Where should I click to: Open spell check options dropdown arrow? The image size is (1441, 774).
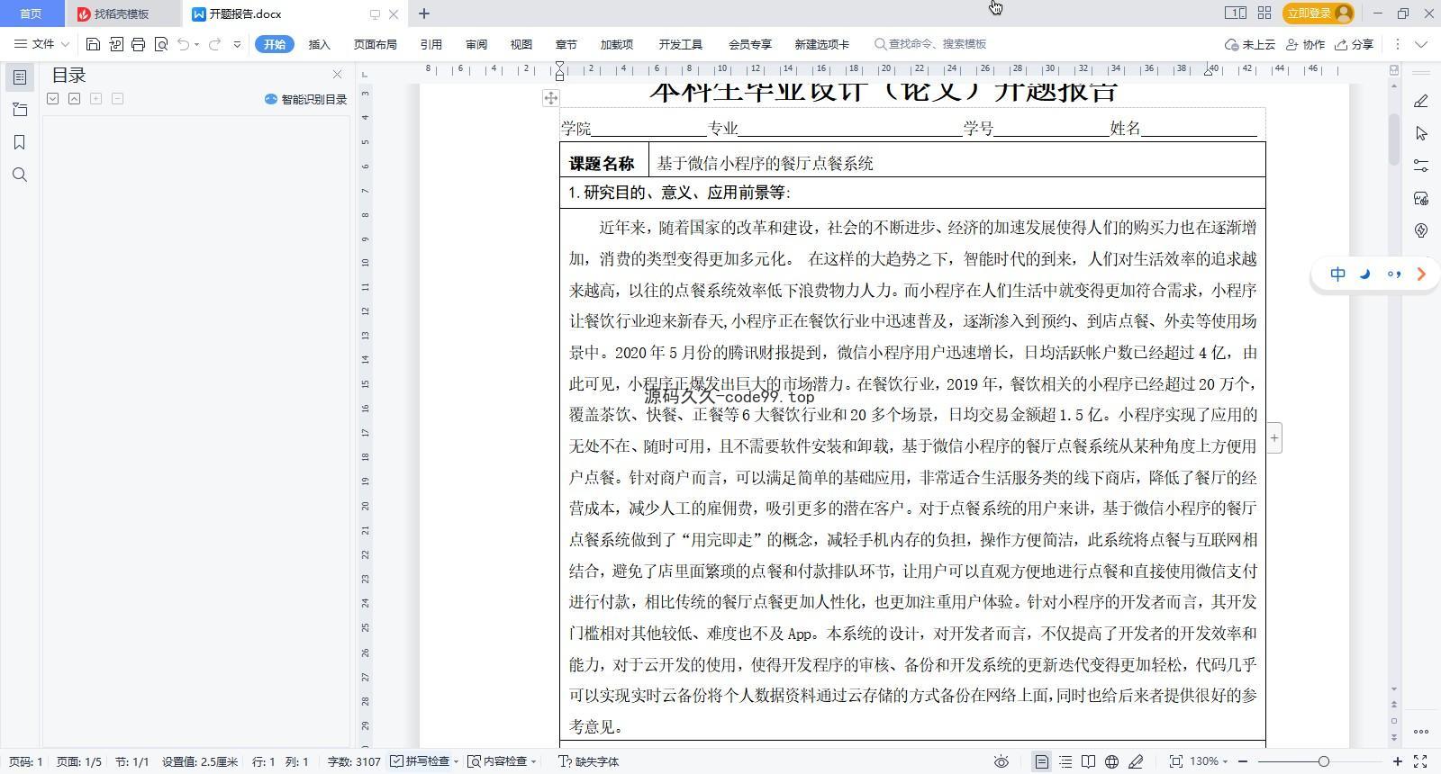(456, 761)
